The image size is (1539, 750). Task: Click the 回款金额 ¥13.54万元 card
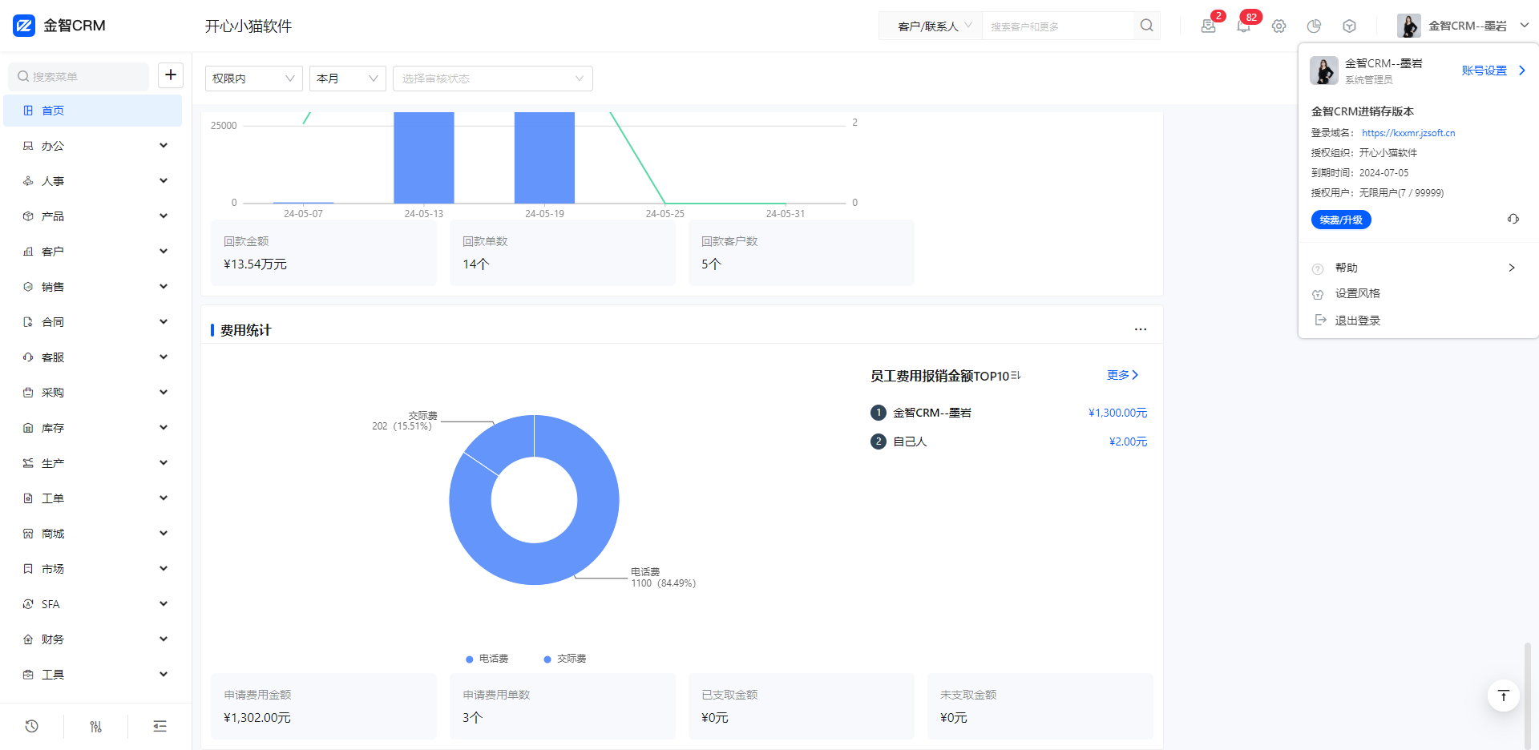pos(324,252)
